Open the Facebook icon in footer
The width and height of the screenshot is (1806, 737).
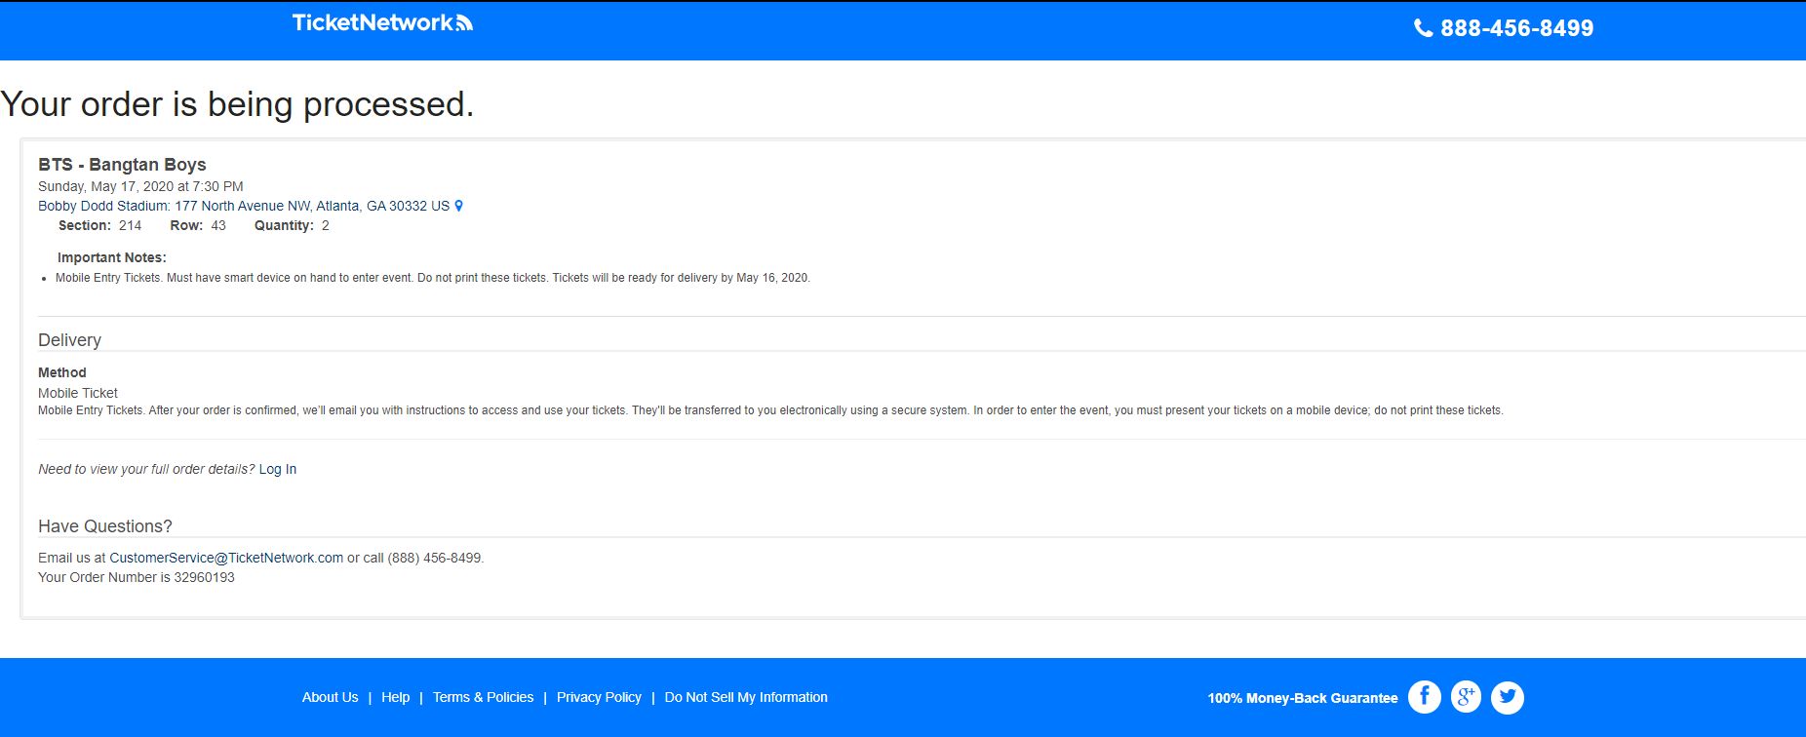(1425, 697)
